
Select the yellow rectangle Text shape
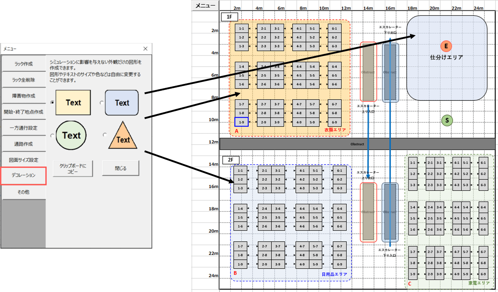tap(73, 103)
